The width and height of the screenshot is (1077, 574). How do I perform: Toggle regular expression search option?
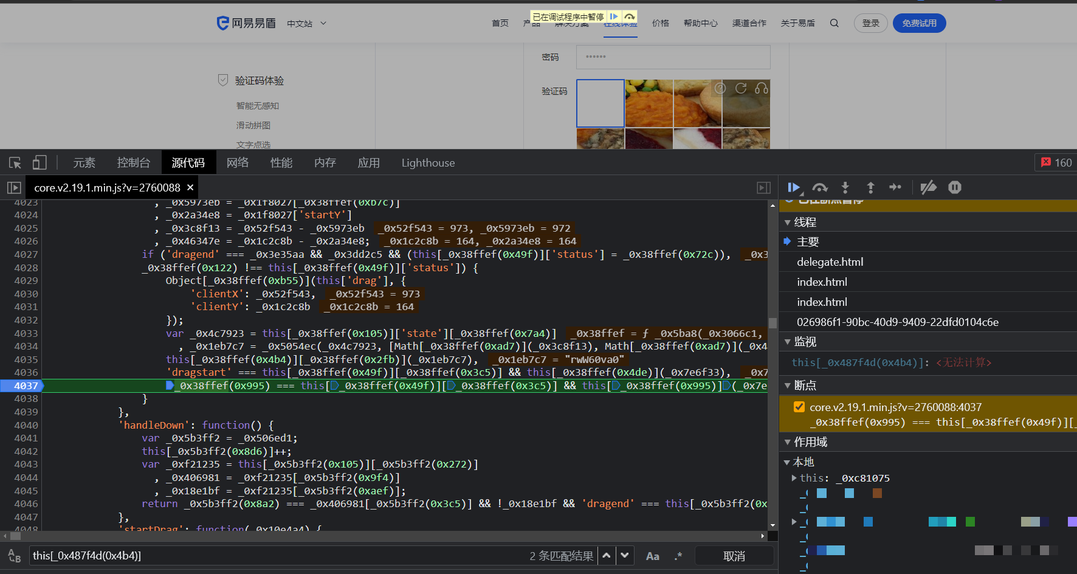click(x=678, y=556)
